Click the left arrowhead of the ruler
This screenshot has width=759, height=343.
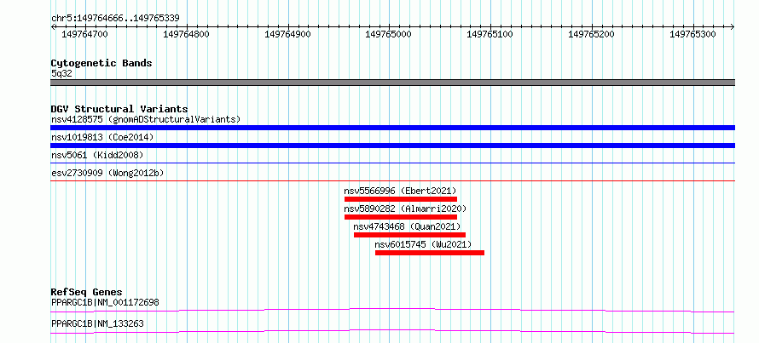click(53, 26)
